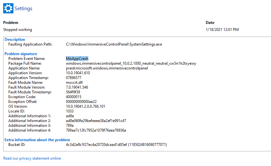Click the Bucket ID value

click(x=116, y=144)
